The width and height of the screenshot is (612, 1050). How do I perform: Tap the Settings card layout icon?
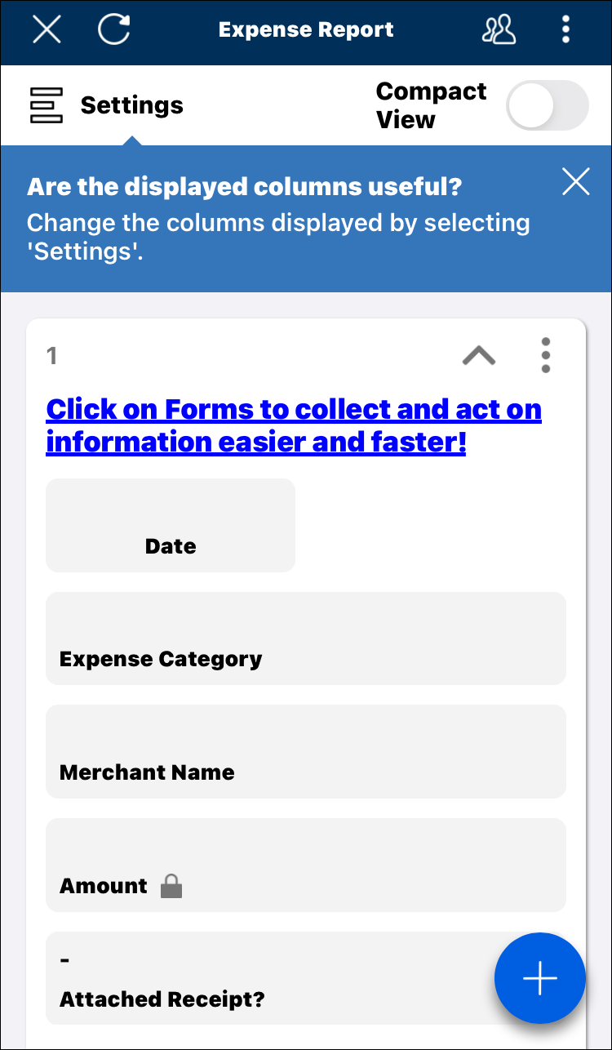pos(47,105)
